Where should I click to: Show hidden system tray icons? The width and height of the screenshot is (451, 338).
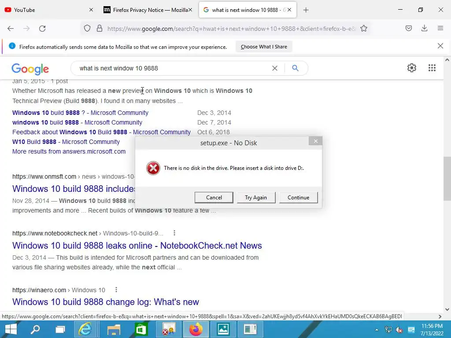point(377,330)
